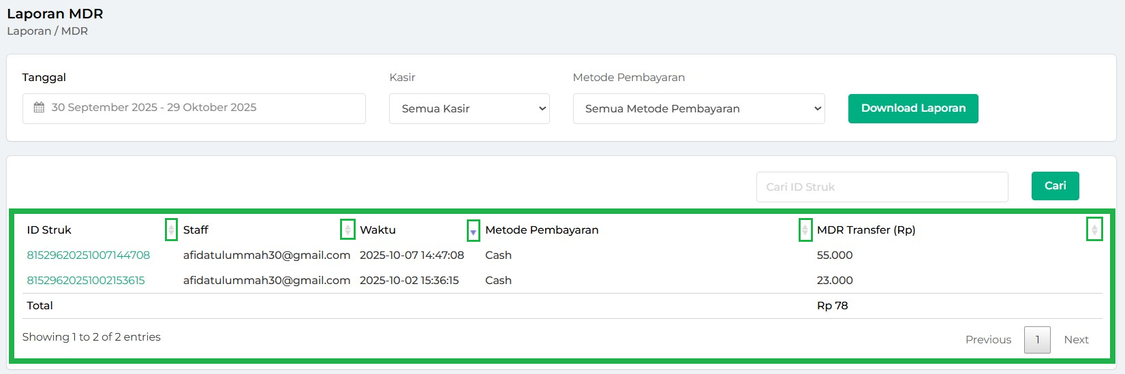Open receipt 81529620251002153615

click(x=86, y=281)
